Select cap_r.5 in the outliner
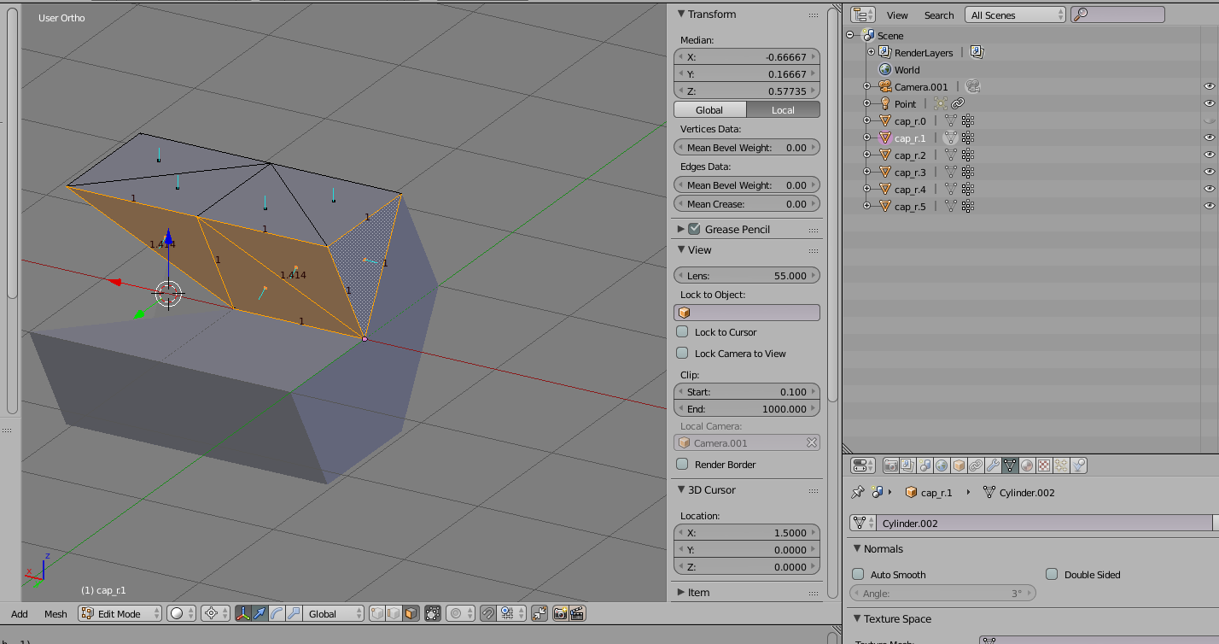The image size is (1219, 644). coord(910,206)
